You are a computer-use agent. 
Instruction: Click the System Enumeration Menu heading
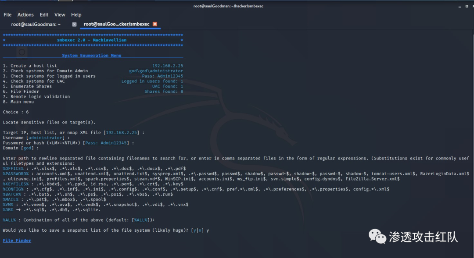coord(91,56)
